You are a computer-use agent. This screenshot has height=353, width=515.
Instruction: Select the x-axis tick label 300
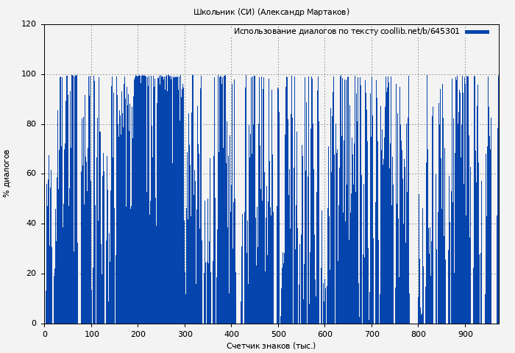(185, 334)
